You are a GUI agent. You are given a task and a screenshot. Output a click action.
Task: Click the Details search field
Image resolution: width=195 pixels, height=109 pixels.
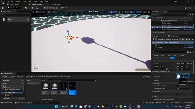click(x=169, y=52)
